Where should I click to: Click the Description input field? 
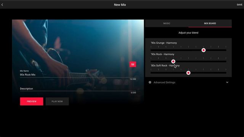(x=78, y=89)
